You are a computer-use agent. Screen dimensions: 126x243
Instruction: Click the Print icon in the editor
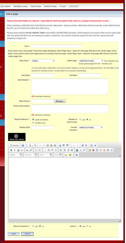(60, 146)
